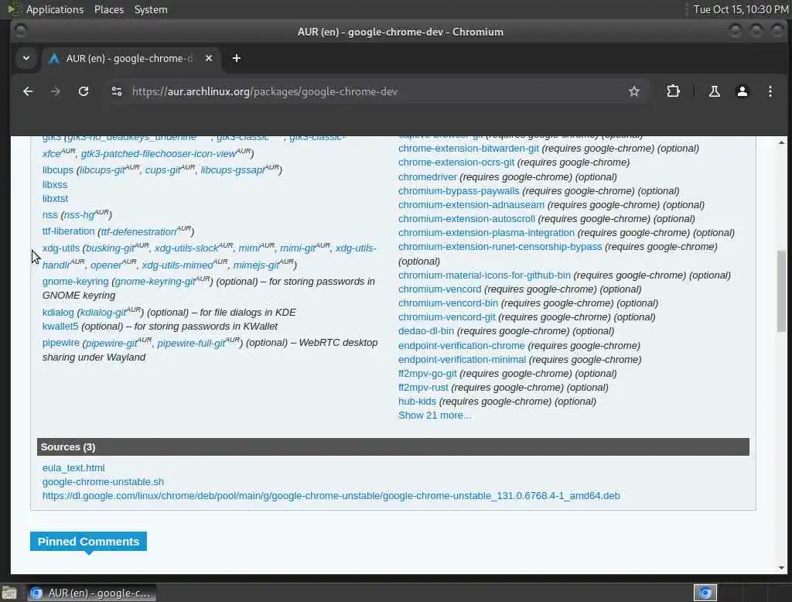This screenshot has width=792, height=602.
Task: Open chromium-material-icons-for-github-bin link
Action: pyautogui.click(x=484, y=275)
